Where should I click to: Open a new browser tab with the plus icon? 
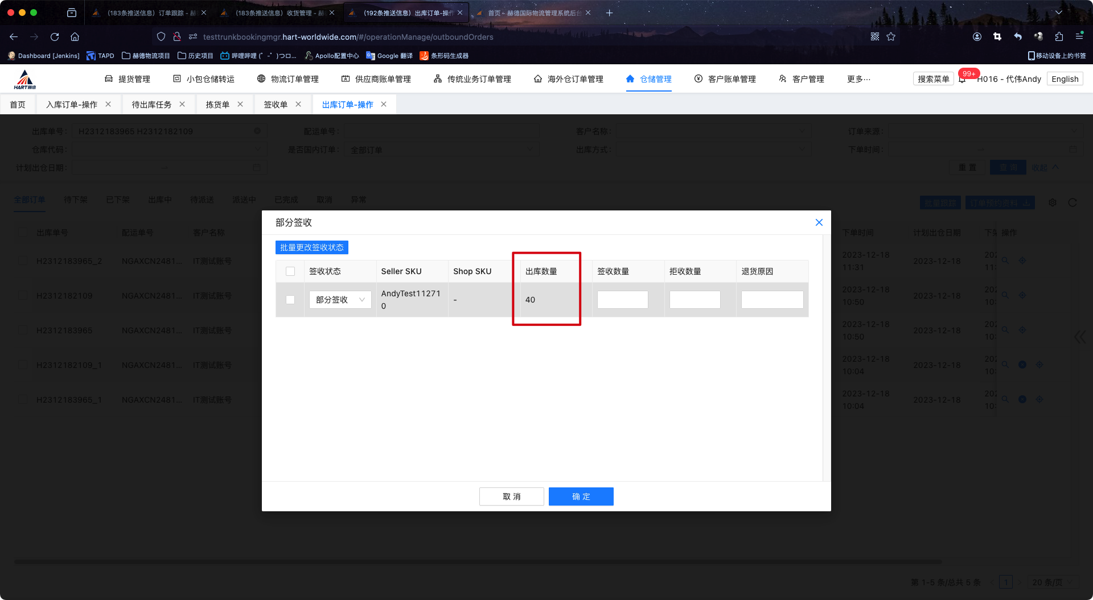pyautogui.click(x=609, y=13)
